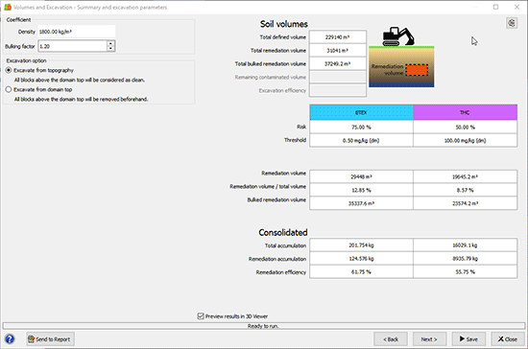Click the THC column header
Image resolution: width=528 pixels, height=349 pixels.
coord(465,112)
